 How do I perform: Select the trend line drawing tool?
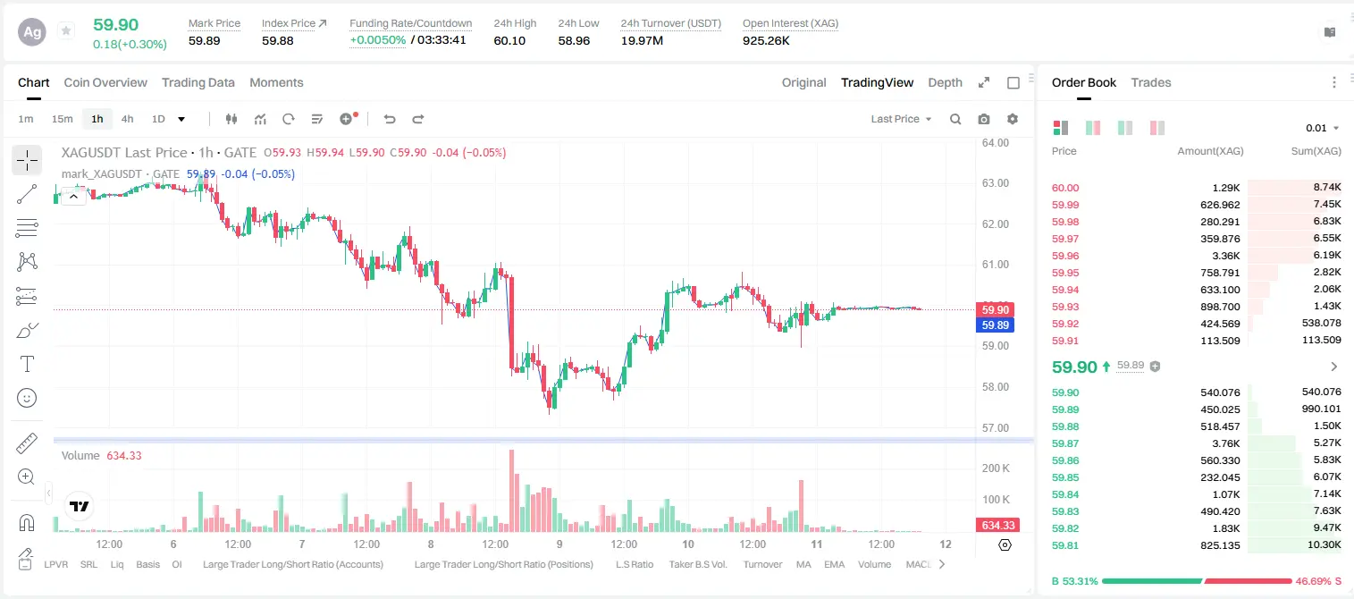(x=27, y=194)
